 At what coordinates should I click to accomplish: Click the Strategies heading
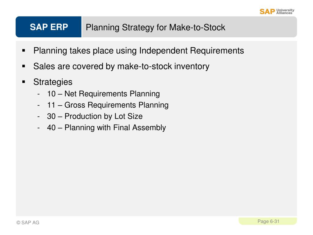(x=53, y=82)
